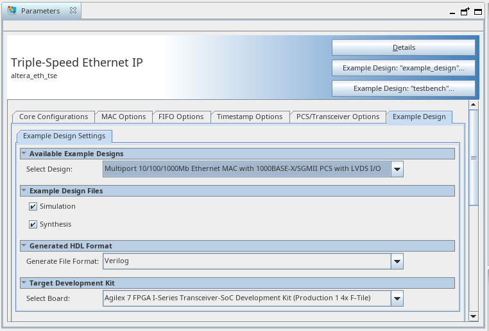The width and height of the screenshot is (489, 331).
Task: Open the Timestamp Options tab
Action: [250, 117]
